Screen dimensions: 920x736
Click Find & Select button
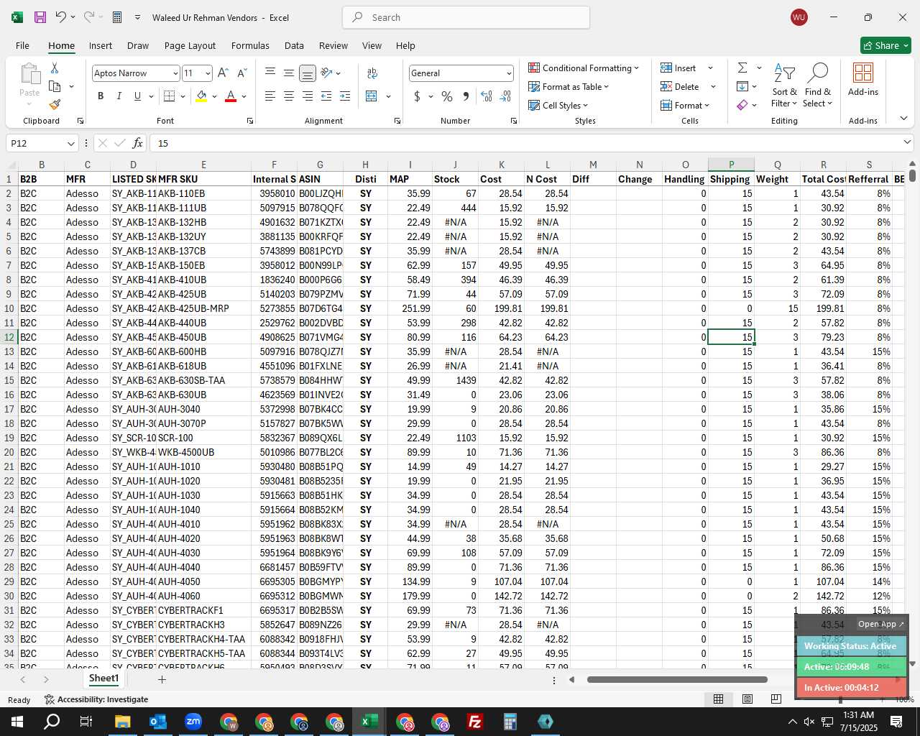click(818, 85)
